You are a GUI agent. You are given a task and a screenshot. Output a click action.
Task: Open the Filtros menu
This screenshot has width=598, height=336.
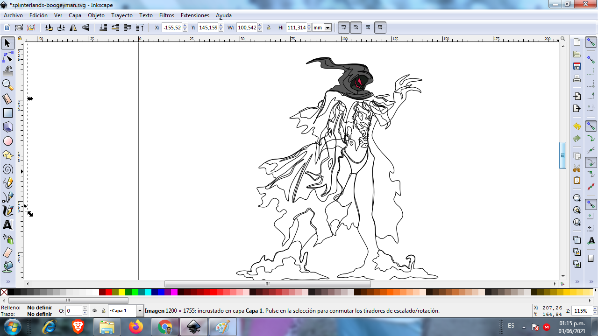pos(167,15)
